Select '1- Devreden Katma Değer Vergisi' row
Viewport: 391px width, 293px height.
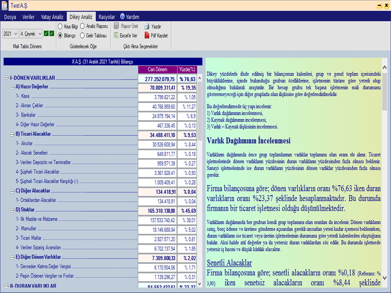tap(43, 267)
